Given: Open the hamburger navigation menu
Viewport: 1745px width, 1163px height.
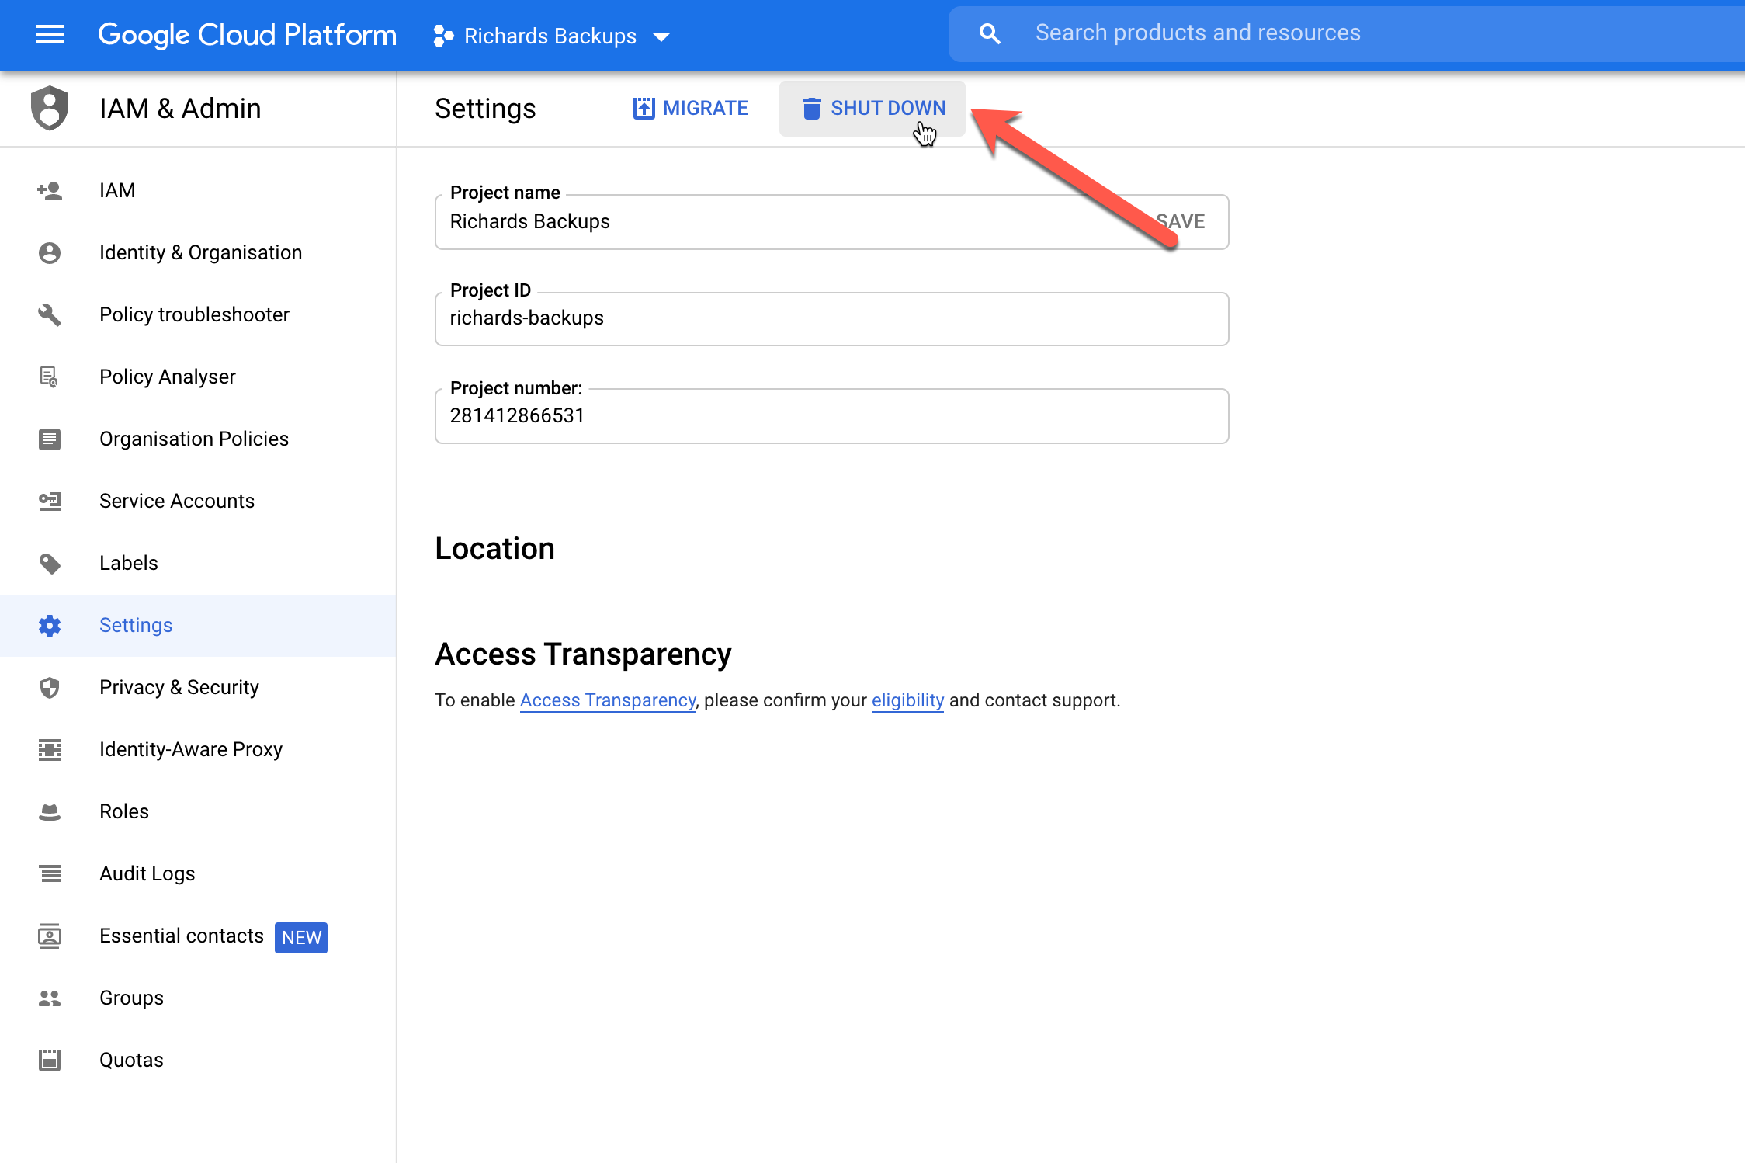Looking at the screenshot, I should point(50,35).
